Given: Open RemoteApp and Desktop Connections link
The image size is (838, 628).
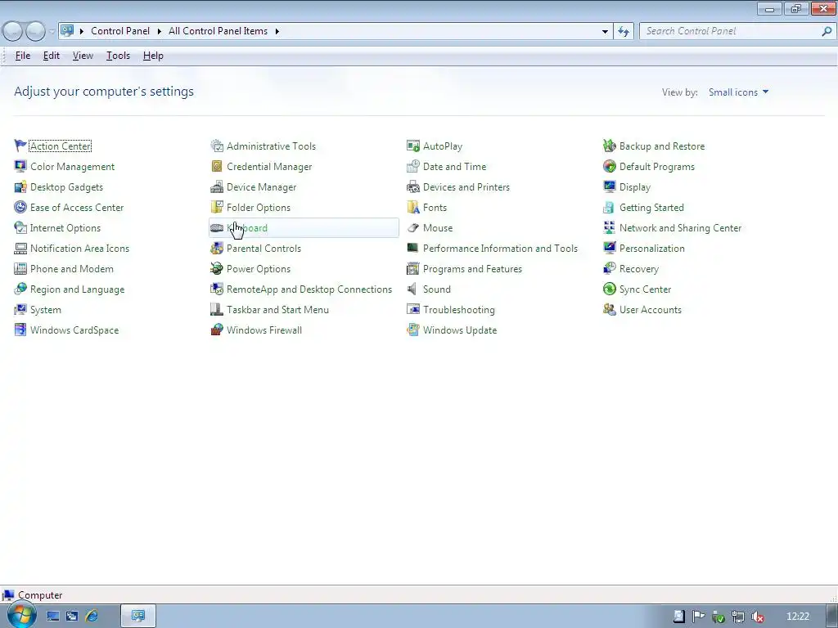Looking at the screenshot, I should pyautogui.click(x=309, y=289).
